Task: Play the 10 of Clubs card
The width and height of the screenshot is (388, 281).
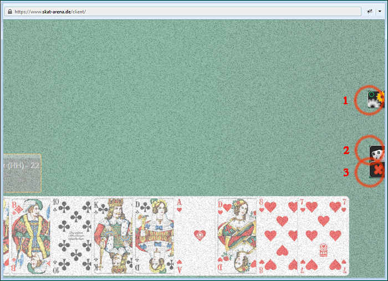Action: 72,236
